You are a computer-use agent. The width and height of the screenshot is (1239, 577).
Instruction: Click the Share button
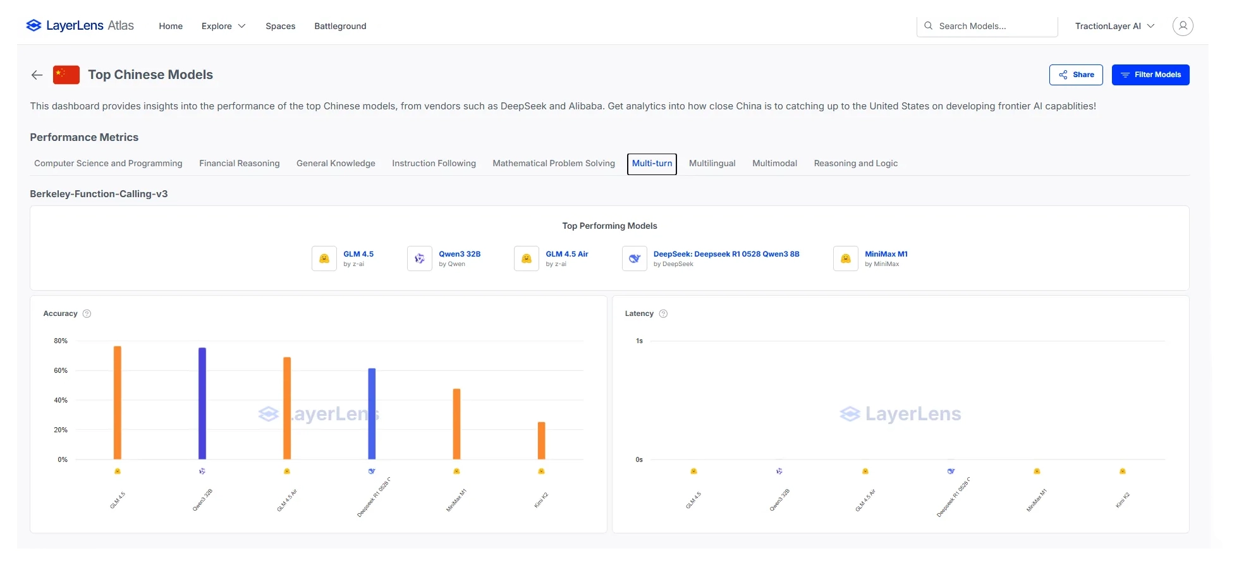tap(1076, 75)
